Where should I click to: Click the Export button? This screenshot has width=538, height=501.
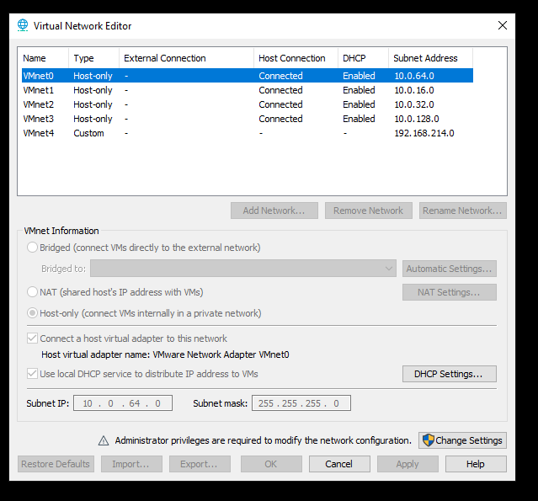coord(200,464)
